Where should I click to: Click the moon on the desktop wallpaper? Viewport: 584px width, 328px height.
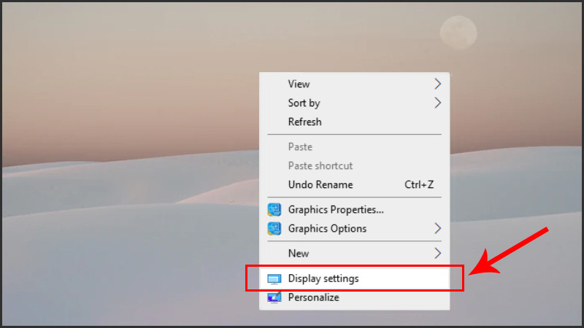[458, 33]
